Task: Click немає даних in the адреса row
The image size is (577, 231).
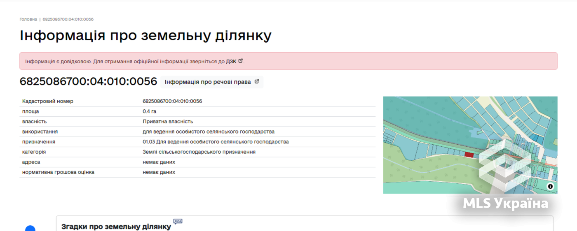Action: coord(159,162)
